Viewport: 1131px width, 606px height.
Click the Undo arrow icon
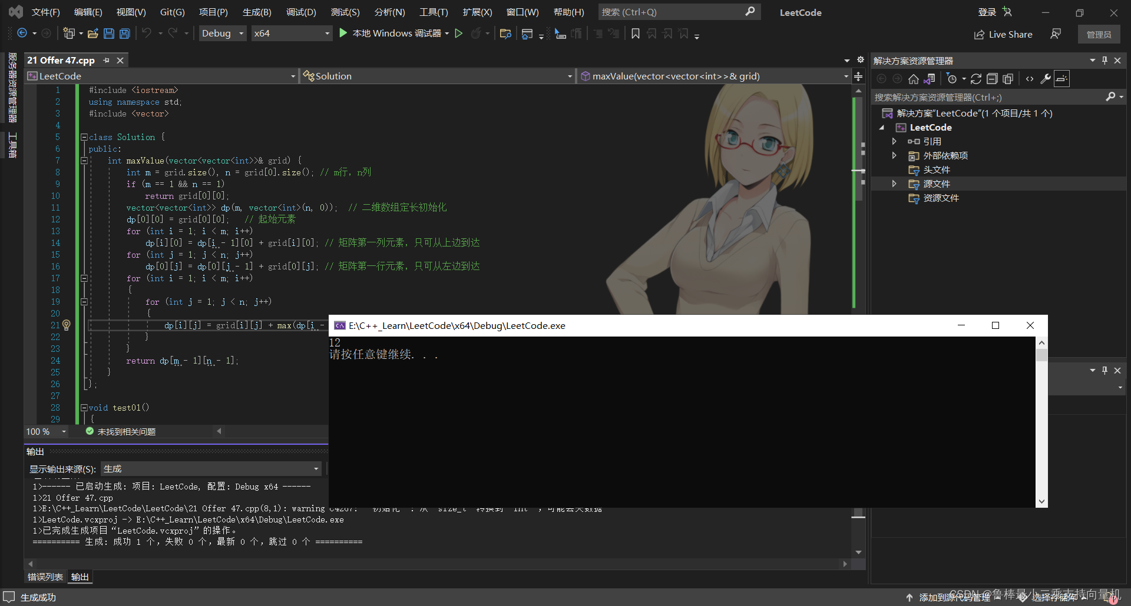click(x=147, y=34)
